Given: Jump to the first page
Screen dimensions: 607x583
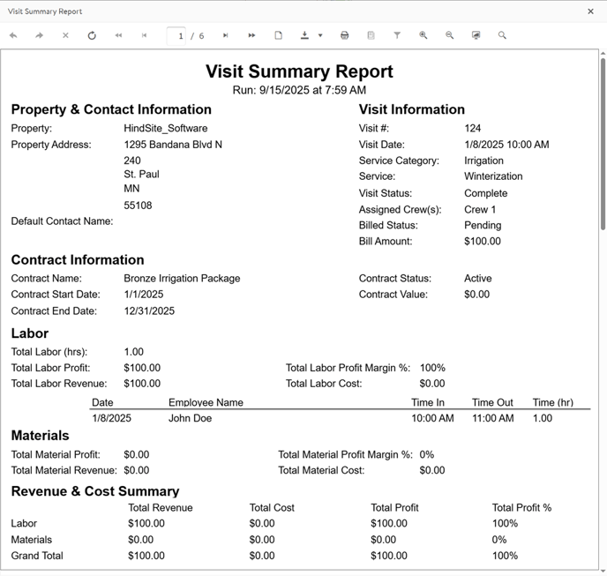Looking at the screenshot, I should pyautogui.click(x=118, y=36).
